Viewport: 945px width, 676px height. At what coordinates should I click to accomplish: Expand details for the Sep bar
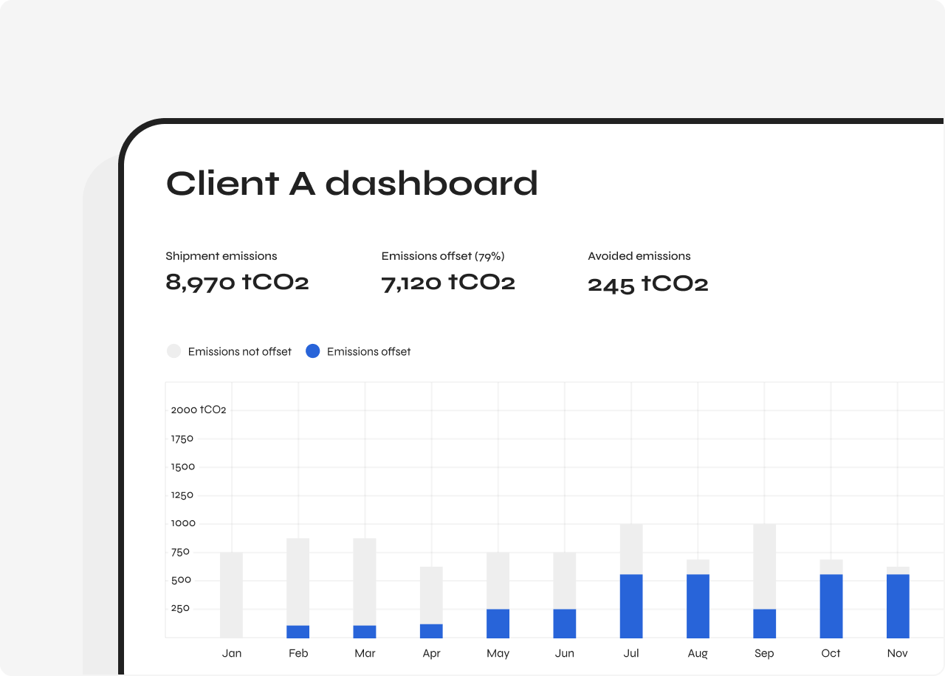tap(764, 583)
